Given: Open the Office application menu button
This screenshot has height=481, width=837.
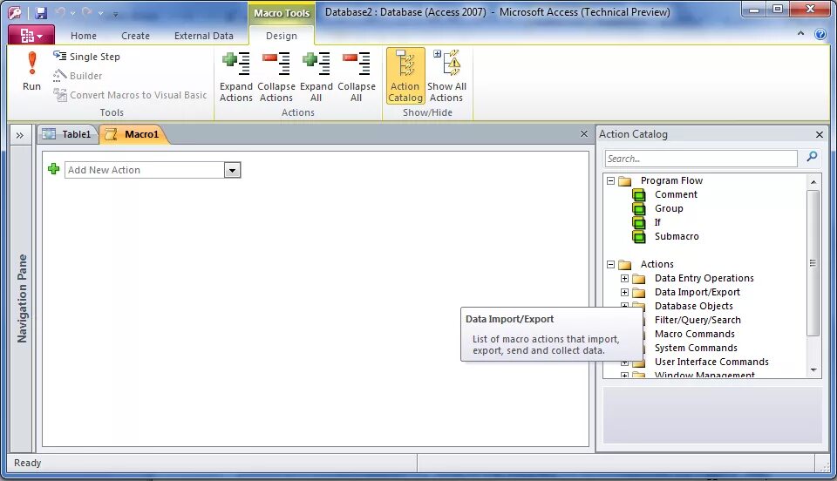Looking at the screenshot, I should [31, 35].
